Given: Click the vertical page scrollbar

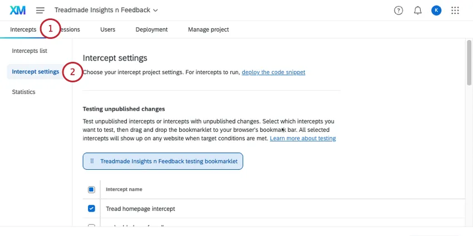Looking at the screenshot, I should (x=469, y=61).
